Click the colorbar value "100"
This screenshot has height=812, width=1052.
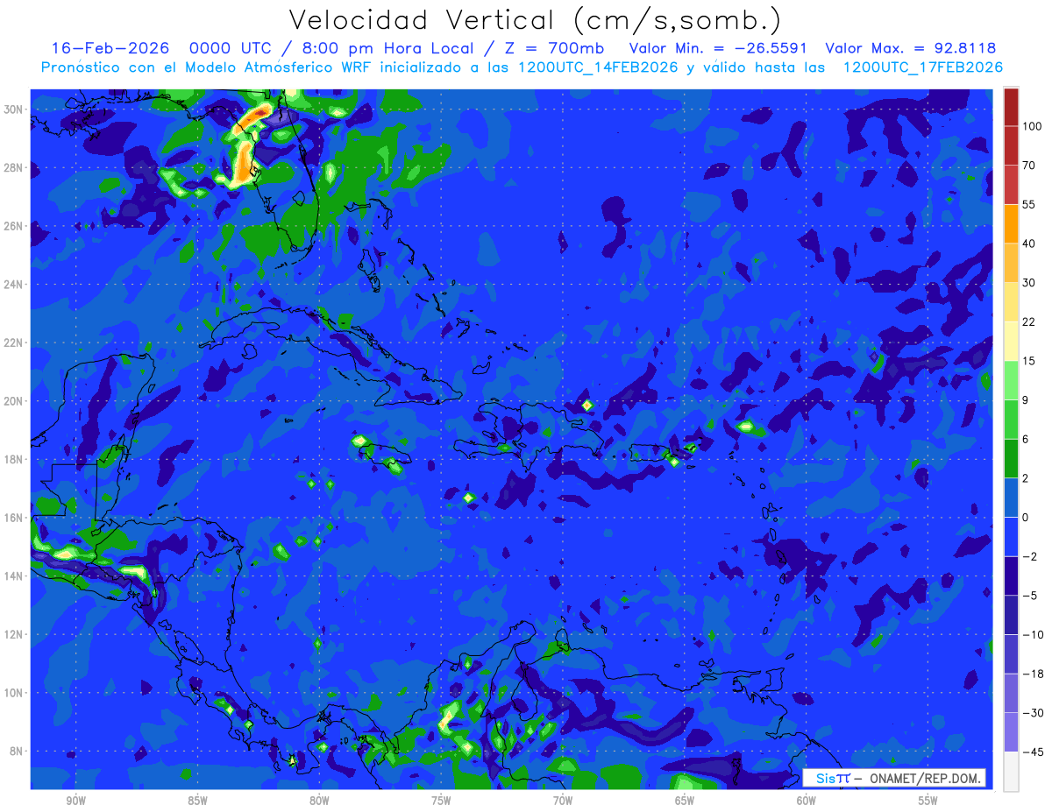[1032, 126]
